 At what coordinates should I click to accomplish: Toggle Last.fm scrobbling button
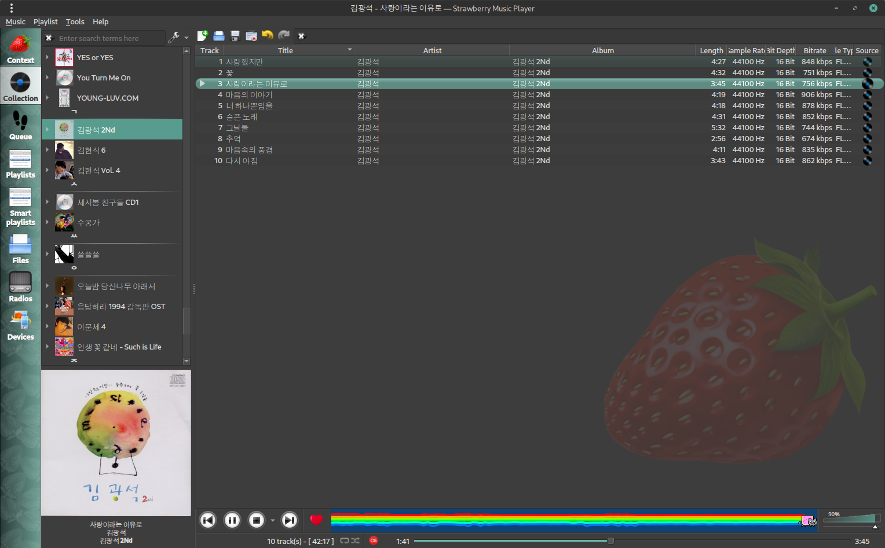[374, 540]
